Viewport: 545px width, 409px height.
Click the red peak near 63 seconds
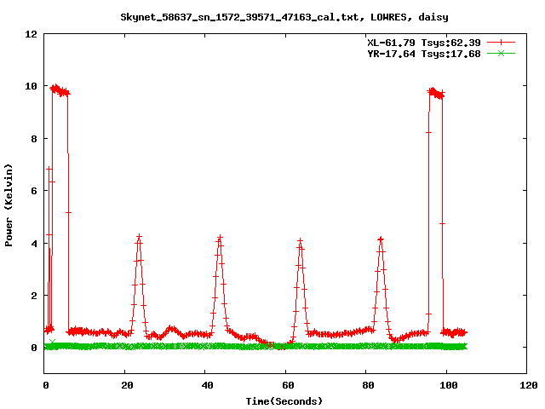click(301, 241)
